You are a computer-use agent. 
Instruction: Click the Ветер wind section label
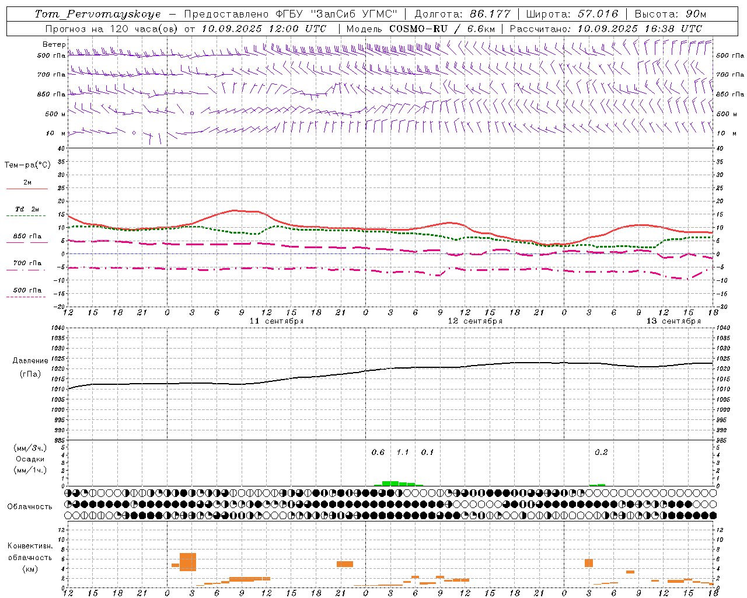[54, 44]
